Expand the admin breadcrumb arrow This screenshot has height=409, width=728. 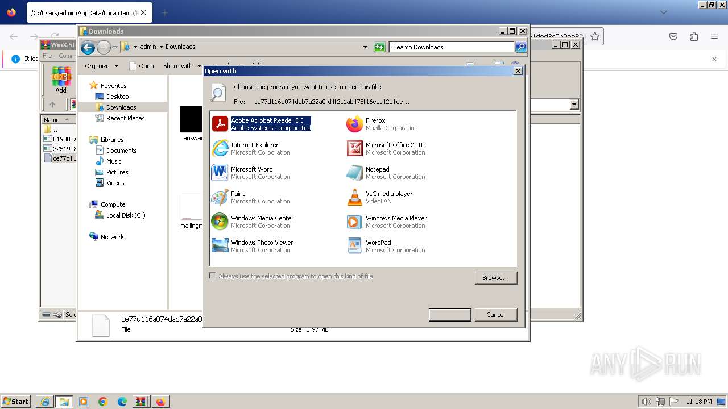pyautogui.click(x=161, y=47)
